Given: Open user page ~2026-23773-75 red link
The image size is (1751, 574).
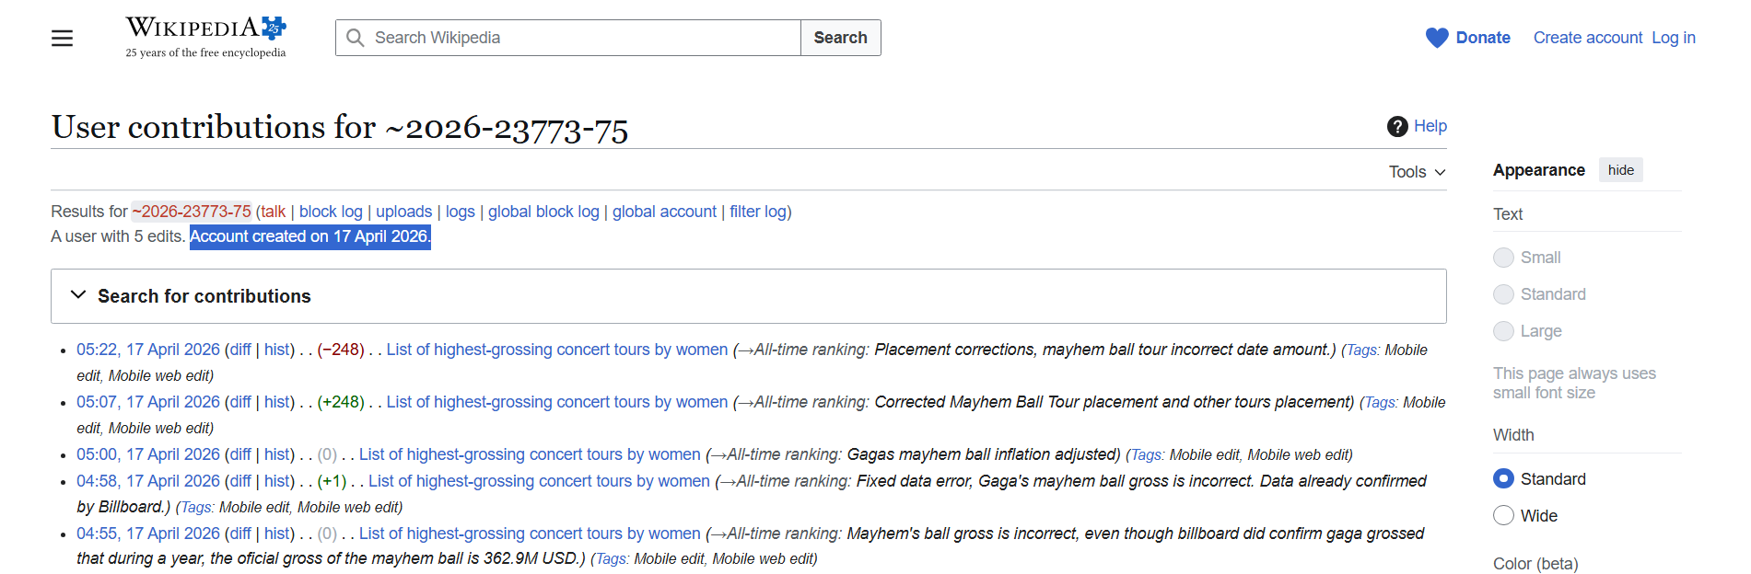Looking at the screenshot, I should [192, 212].
